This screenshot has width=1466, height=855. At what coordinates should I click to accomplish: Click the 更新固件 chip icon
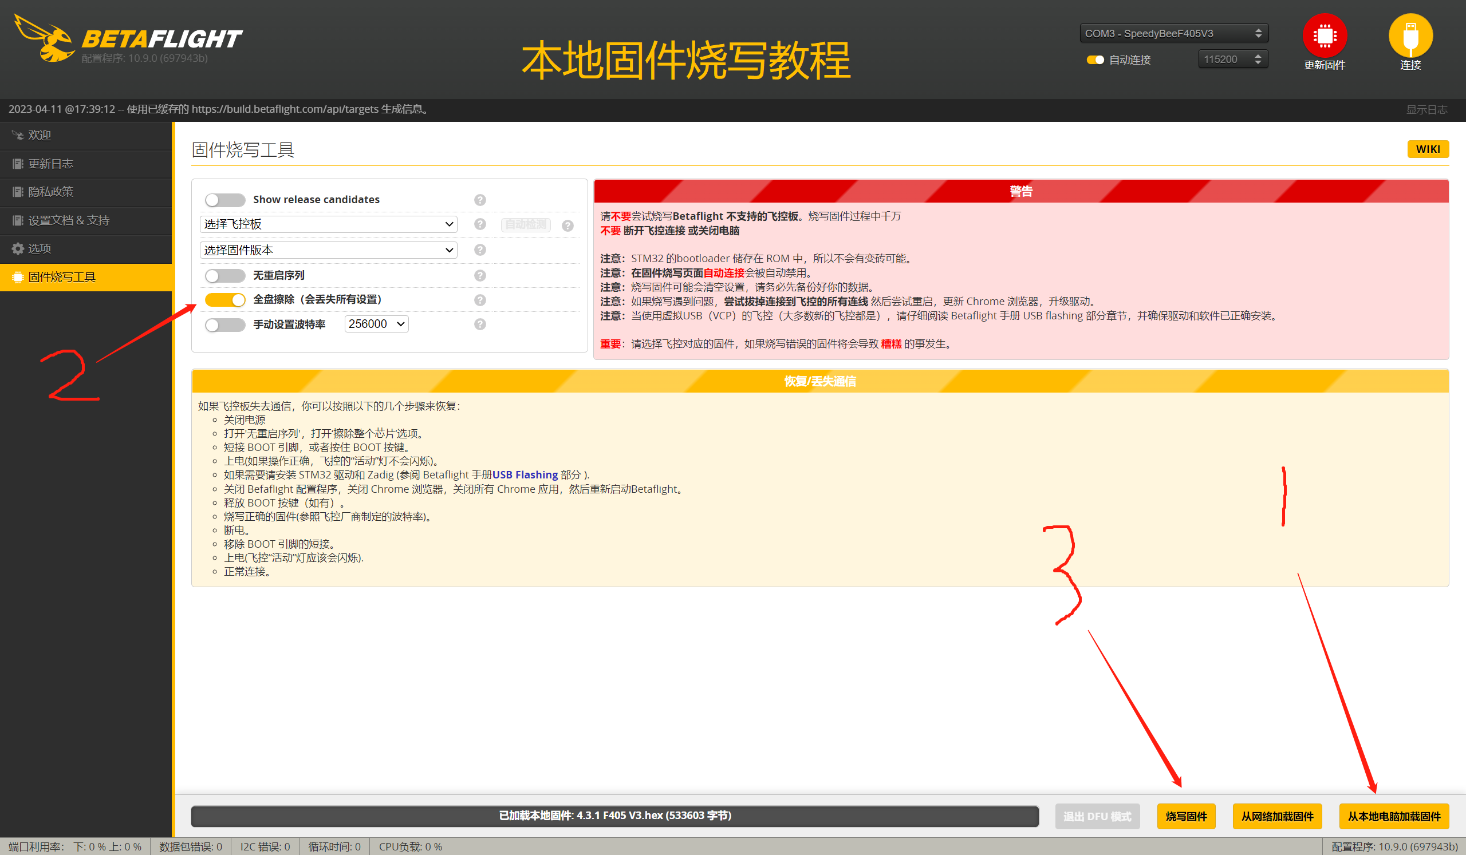point(1325,36)
